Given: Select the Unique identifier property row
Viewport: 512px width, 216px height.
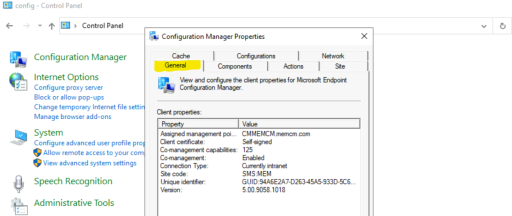Looking at the screenshot, I should [x=259, y=181].
